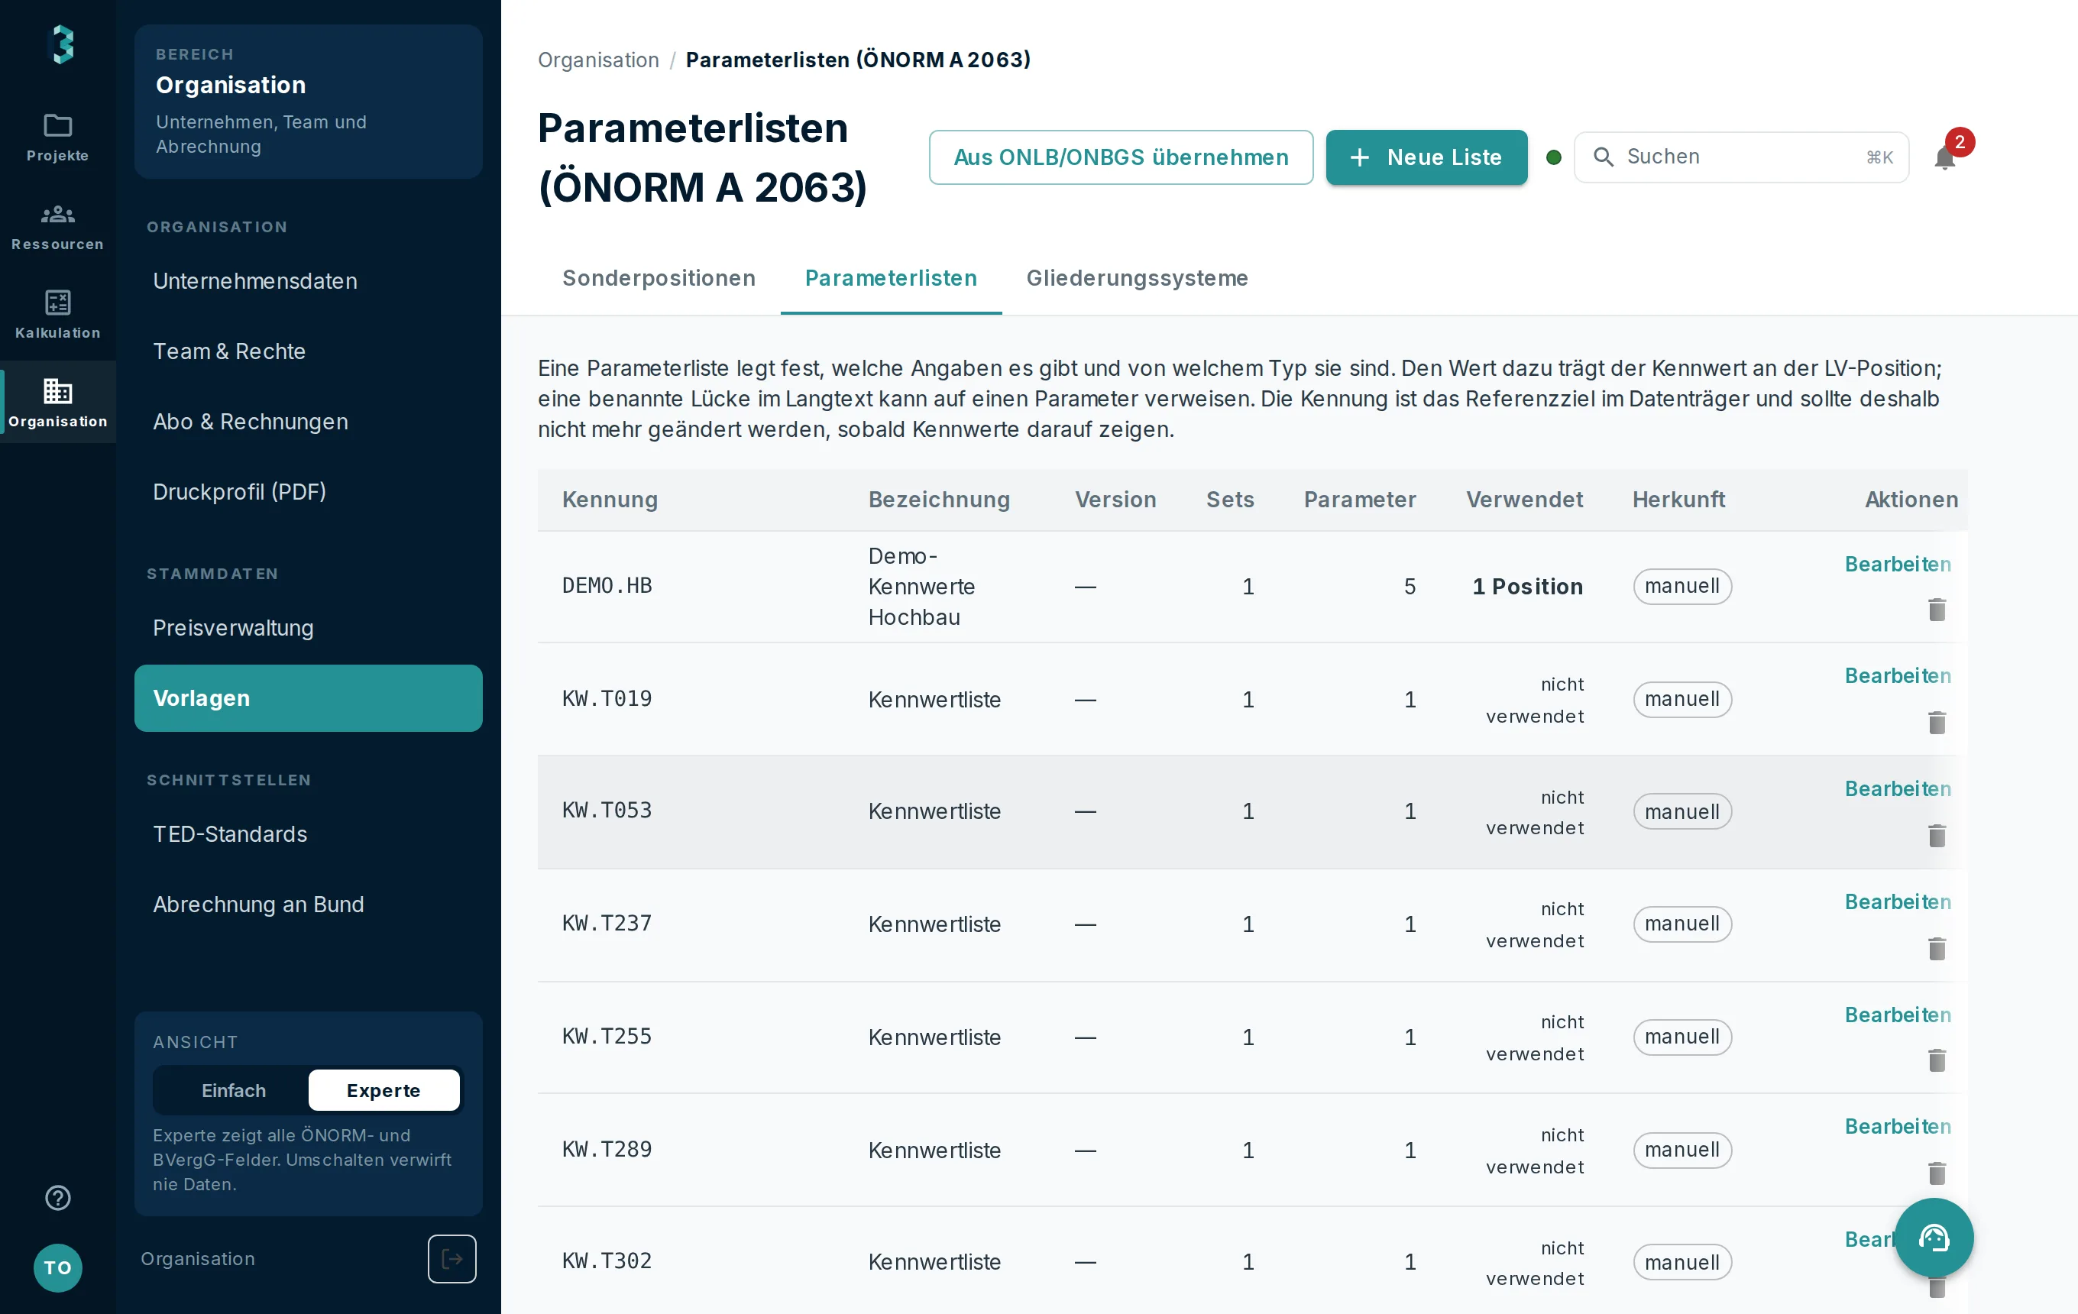Click the Kennung column header

point(609,500)
